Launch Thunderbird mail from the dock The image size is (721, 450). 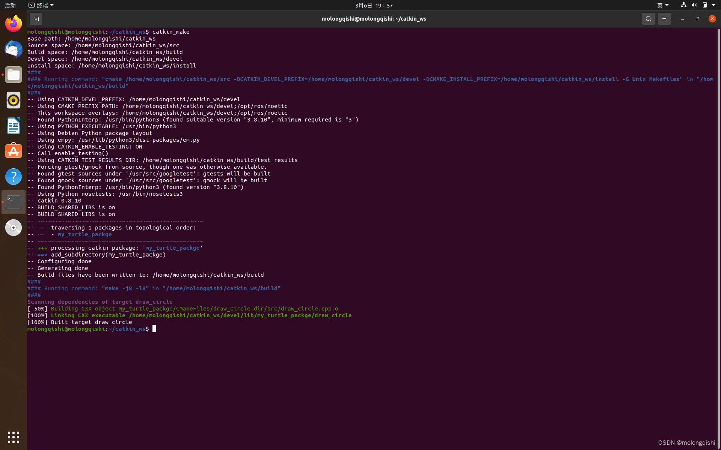point(14,49)
